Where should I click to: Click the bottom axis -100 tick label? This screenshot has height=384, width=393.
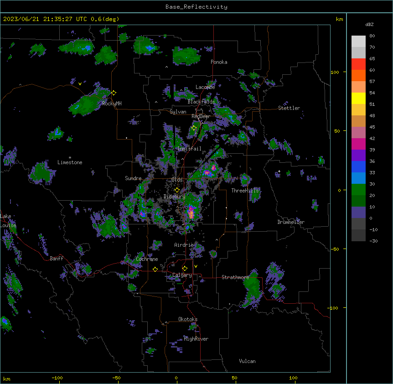(57, 378)
